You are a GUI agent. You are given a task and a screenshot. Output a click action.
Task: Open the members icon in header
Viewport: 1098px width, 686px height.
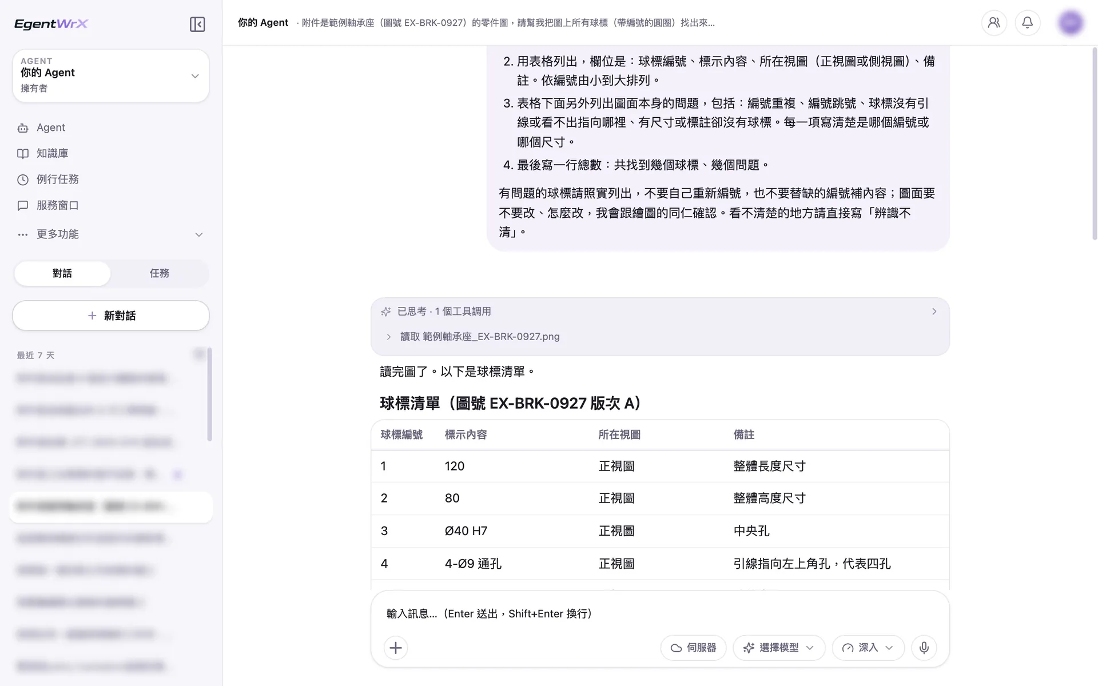994,23
